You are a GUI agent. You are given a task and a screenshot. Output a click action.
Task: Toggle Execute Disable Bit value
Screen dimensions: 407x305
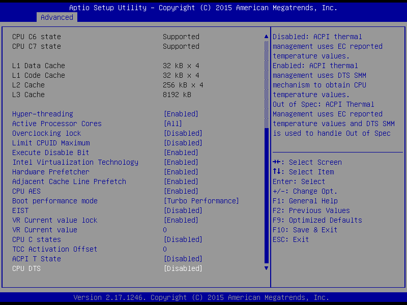click(181, 152)
